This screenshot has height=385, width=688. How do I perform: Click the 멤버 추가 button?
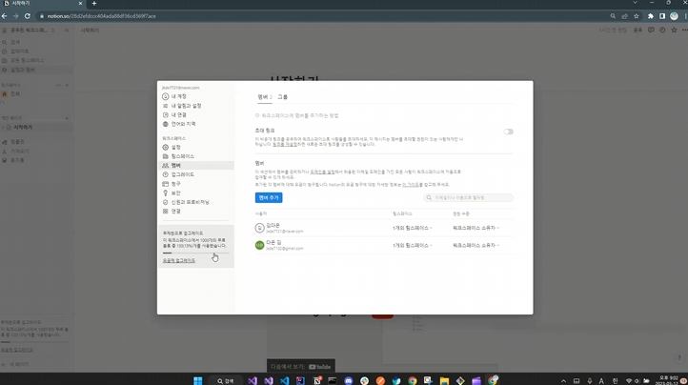tap(269, 197)
